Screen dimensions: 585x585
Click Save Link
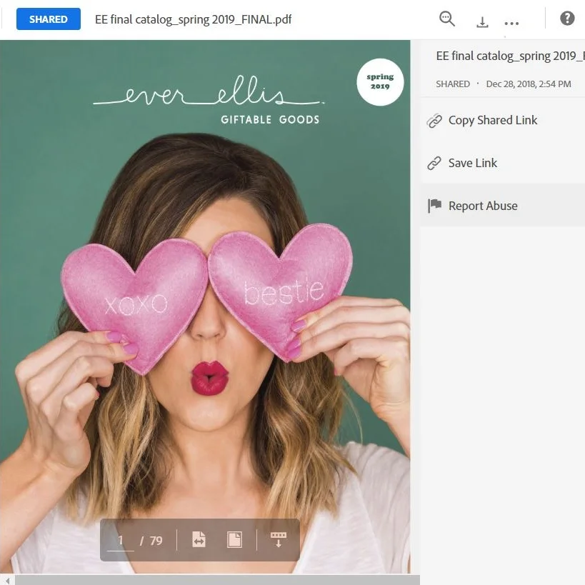472,163
